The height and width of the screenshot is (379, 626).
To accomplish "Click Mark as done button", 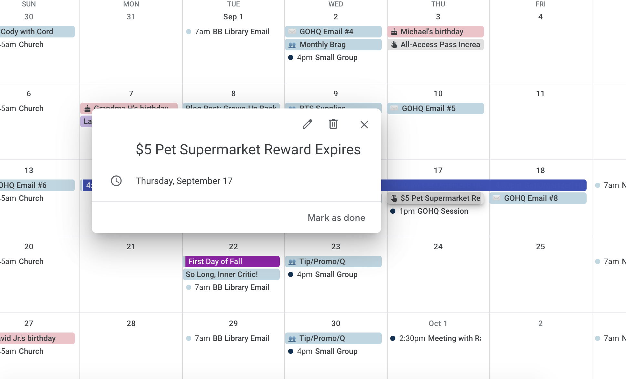I will [336, 218].
